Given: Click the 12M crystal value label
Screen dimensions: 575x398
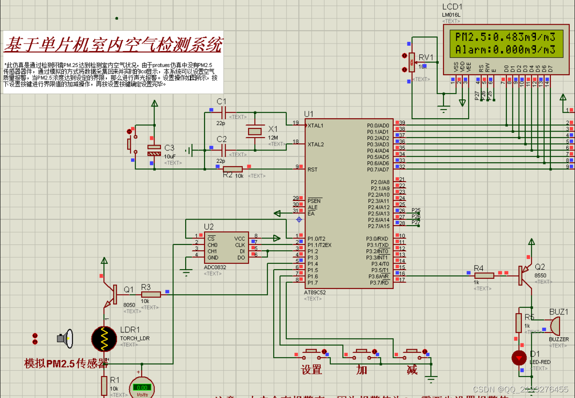Looking at the screenshot, I should (x=273, y=137).
